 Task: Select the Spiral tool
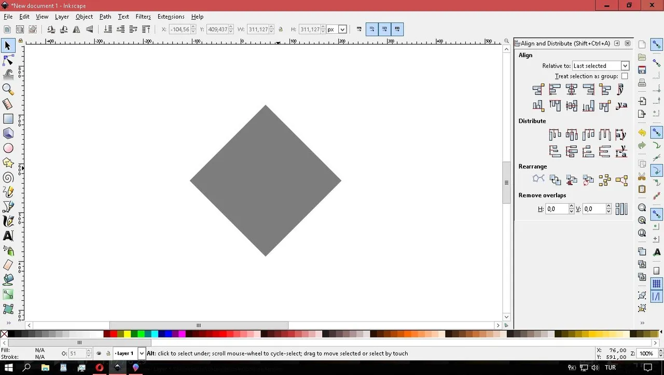click(x=8, y=177)
